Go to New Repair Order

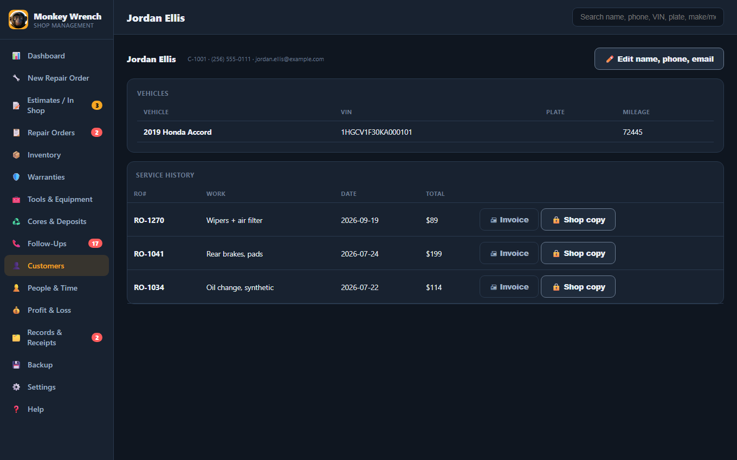(x=56, y=78)
